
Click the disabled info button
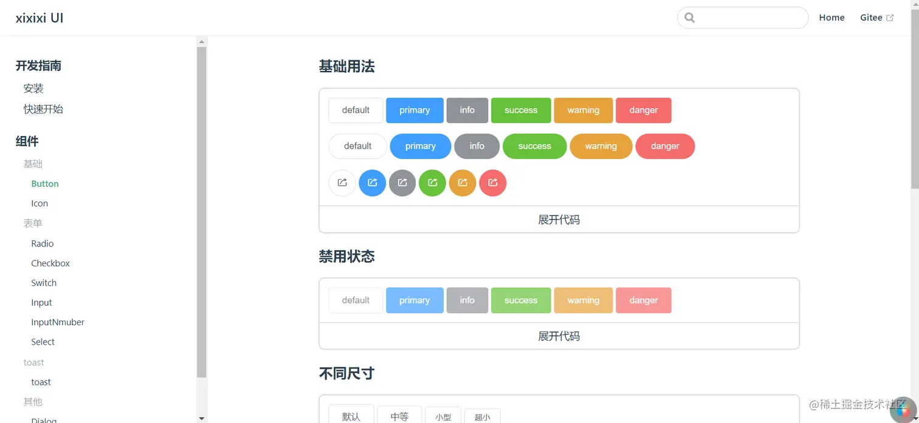tap(467, 300)
